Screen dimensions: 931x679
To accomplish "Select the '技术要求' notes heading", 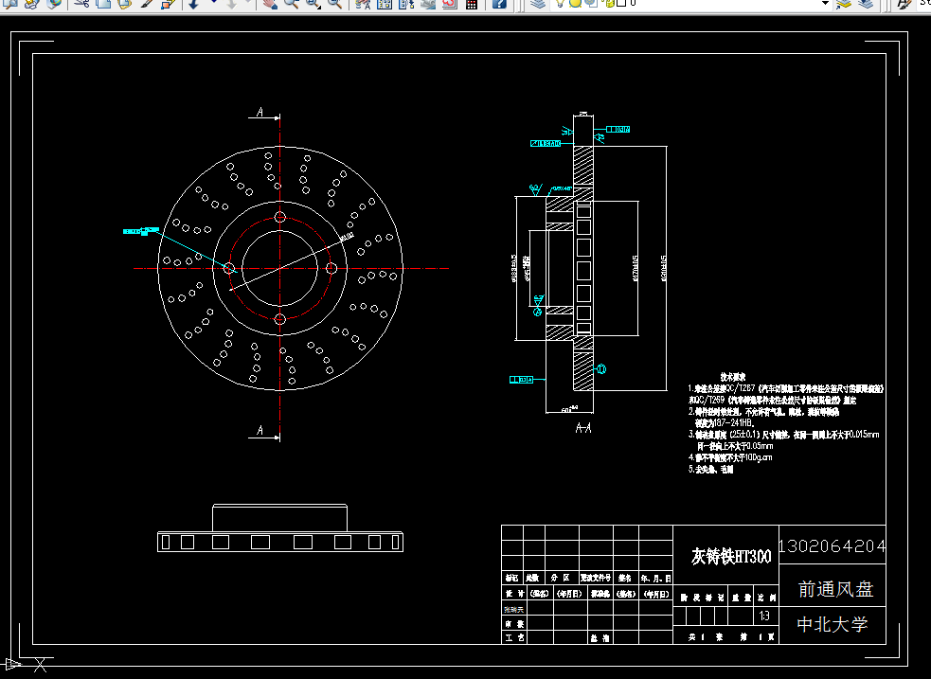I will [733, 377].
